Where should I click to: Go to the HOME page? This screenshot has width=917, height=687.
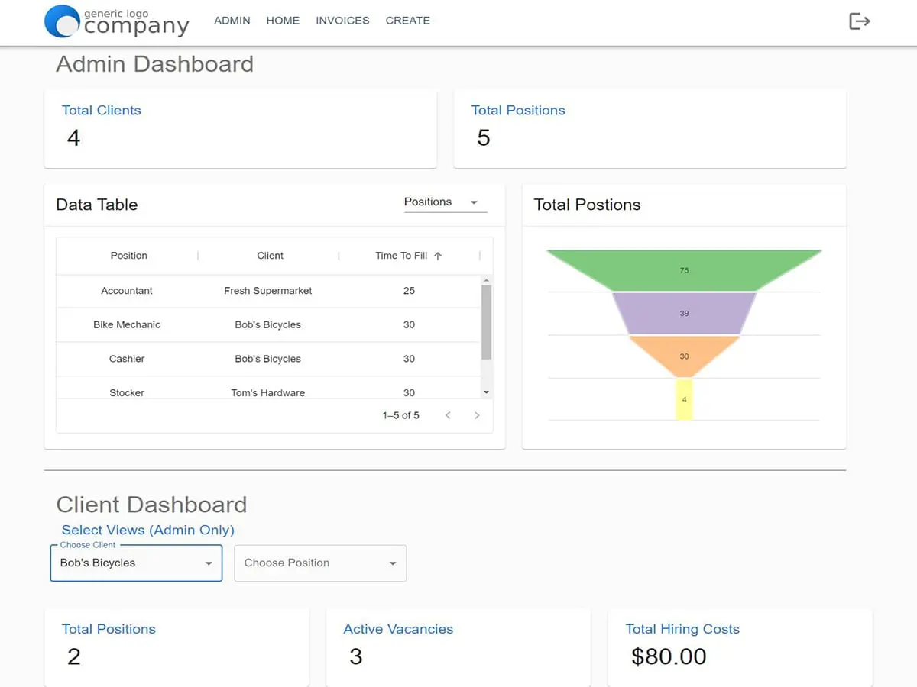coord(283,21)
